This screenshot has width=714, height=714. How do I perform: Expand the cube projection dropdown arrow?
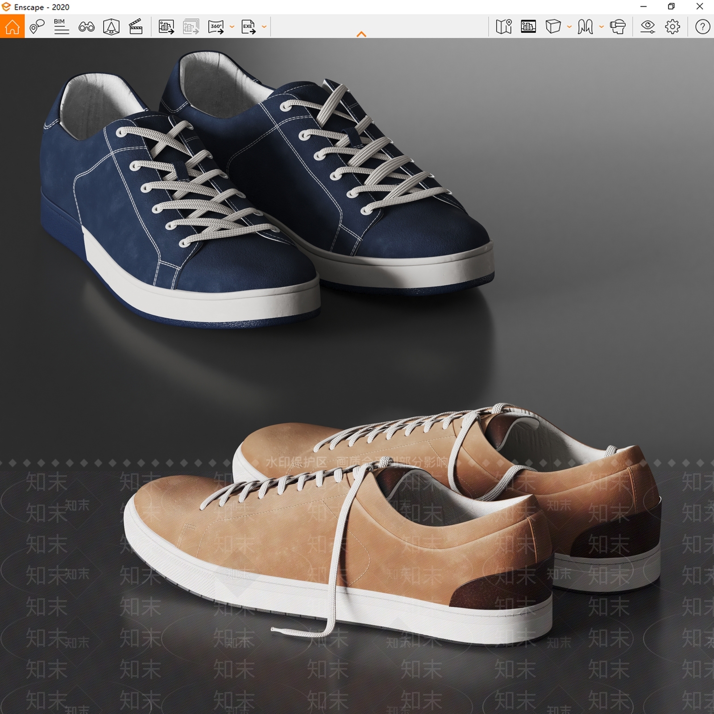569,27
